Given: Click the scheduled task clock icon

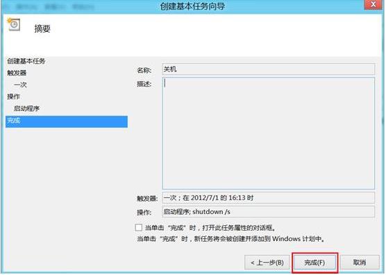Looking at the screenshot, I should (14, 24).
